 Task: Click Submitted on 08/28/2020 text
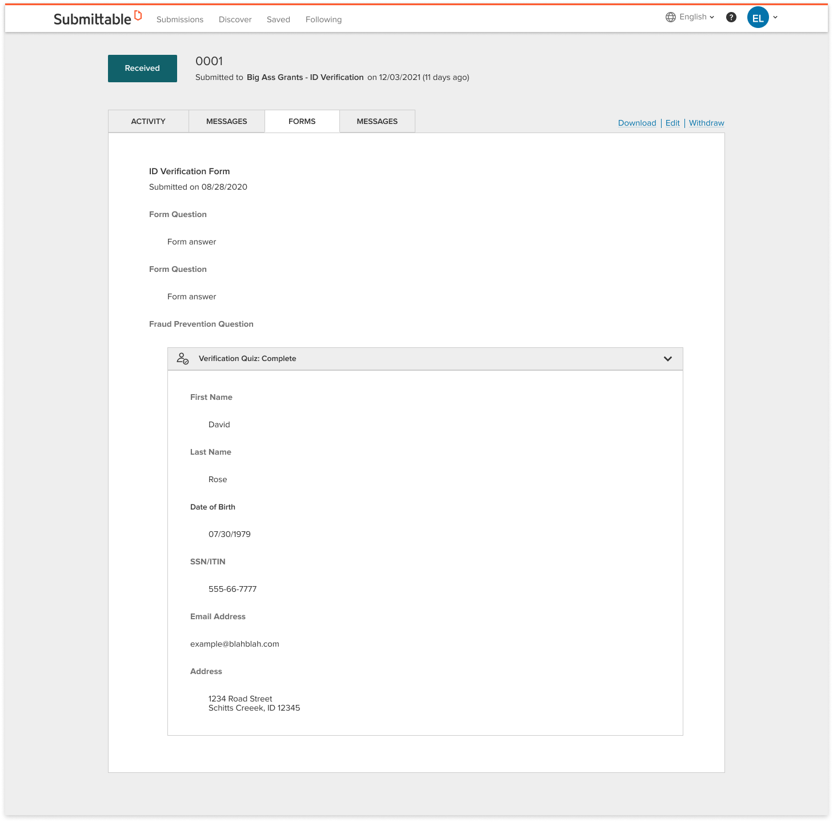pyautogui.click(x=198, y=187)
